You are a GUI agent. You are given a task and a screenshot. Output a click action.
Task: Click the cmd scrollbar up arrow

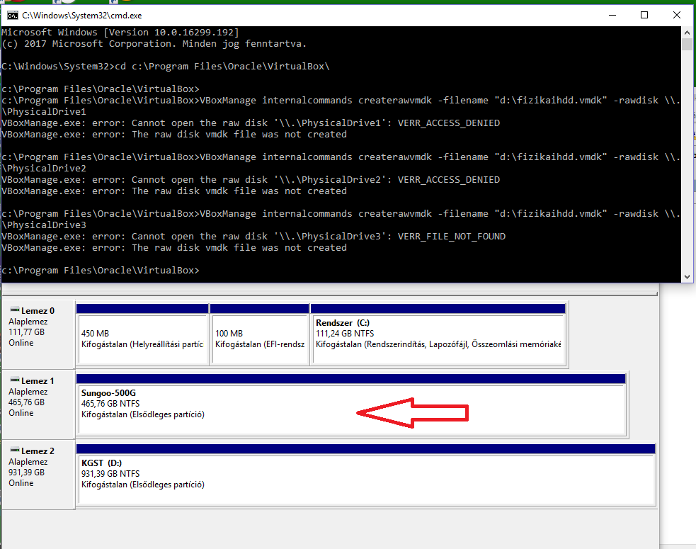[687, 33]
